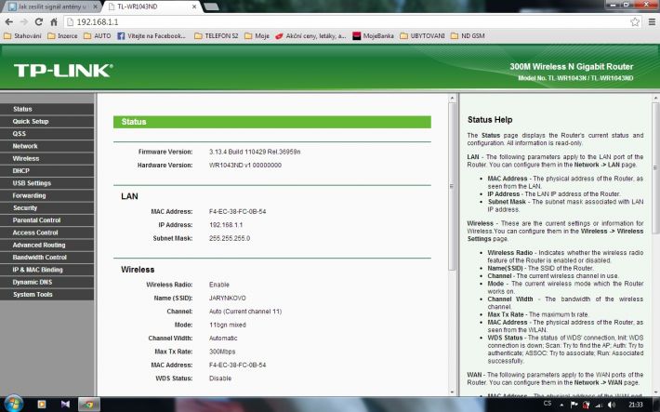Open the Stahování bookmark folder
Viewport: 660px width, 412px height.
point(22,36)
